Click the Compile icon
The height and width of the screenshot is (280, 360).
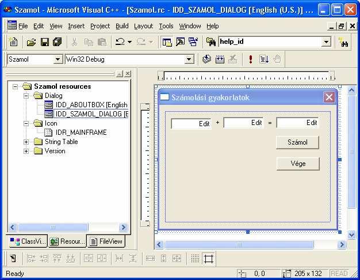click(x=206, y=59)
